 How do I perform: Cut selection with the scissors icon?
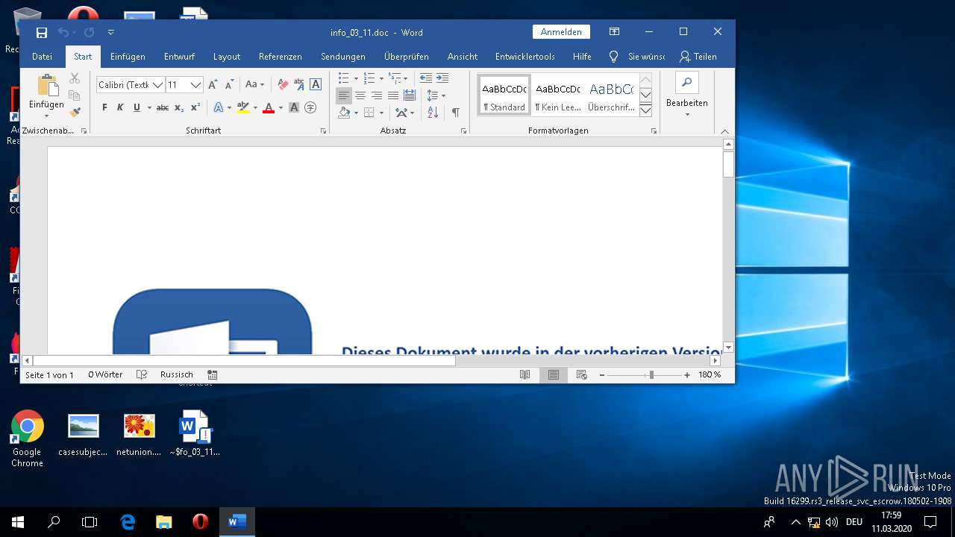75,78
